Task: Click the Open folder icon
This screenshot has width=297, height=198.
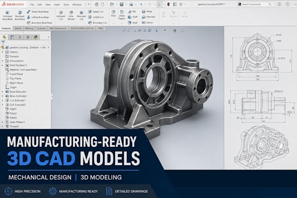Action: point(112,4)
